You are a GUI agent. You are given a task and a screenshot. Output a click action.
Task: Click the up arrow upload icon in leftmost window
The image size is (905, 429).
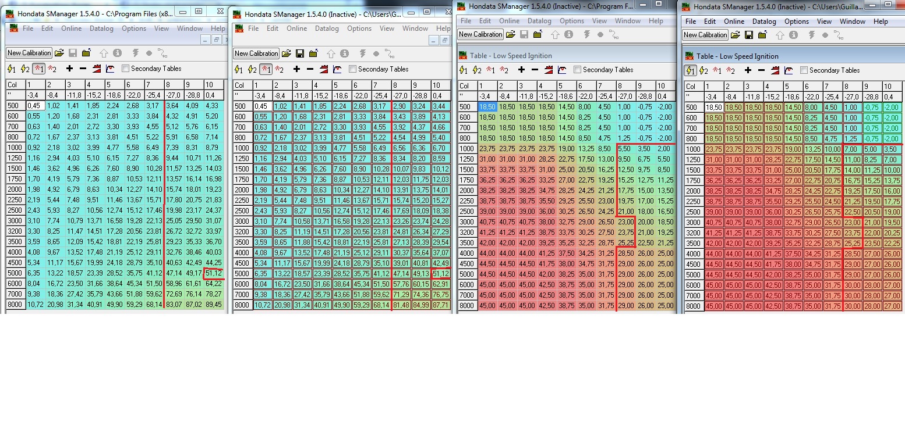click(104, 53)
